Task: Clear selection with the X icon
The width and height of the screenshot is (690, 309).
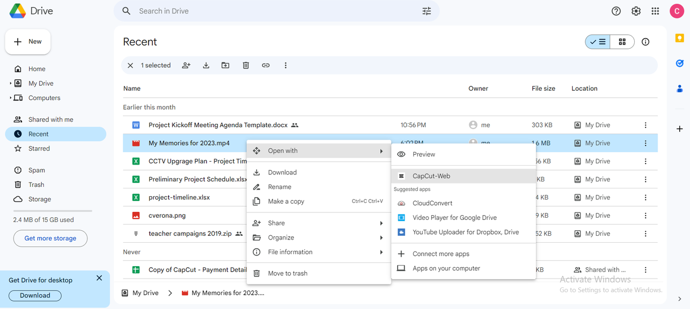Action: tap(130, 65)
